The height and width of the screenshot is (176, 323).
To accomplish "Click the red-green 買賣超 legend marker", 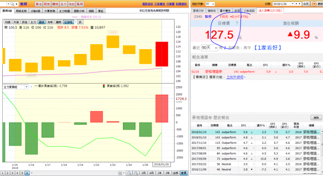I will 104,86.
